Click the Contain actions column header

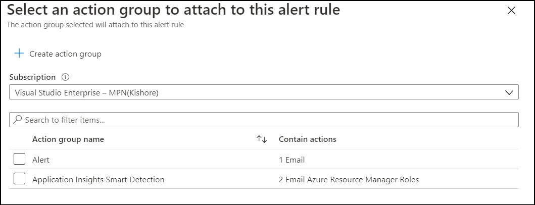pyautogui.click(x=307, y=139)
